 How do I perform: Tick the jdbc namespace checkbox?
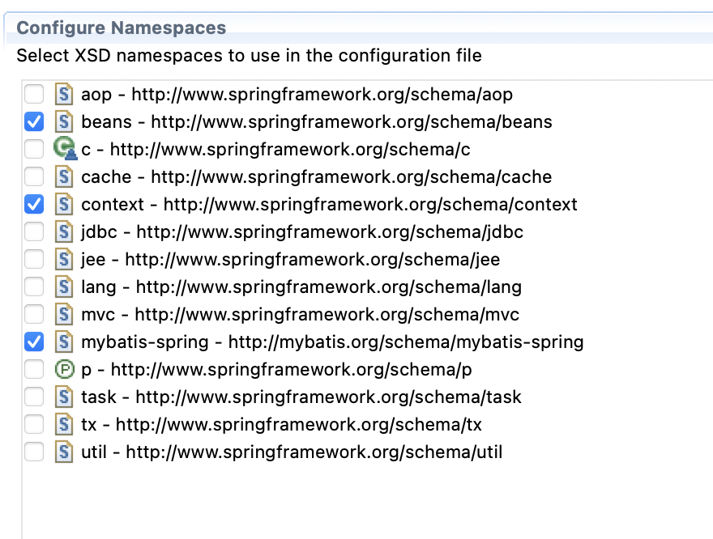click(x=34, y=232)
